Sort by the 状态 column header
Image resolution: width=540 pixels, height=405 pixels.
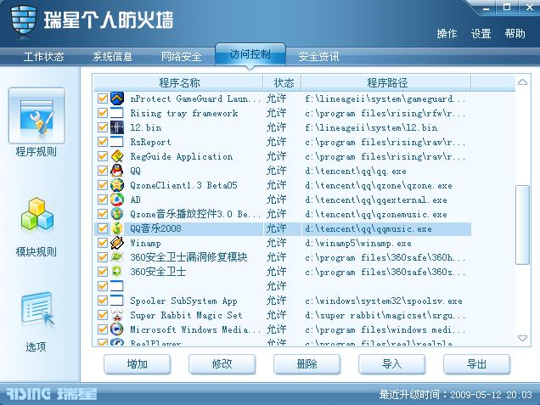tap(283, 82)
